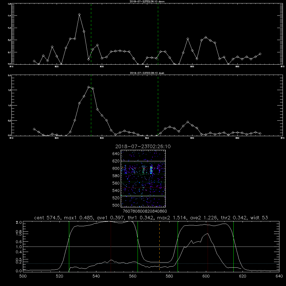Click the dusk plot title text

click(x=147, y=73)
